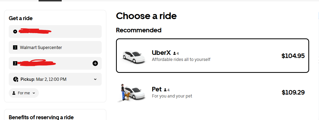Click the stop 1 number marker
Image resolution: width=319 pixels, height=120 pixels.
pyautogui.click(x=15, y=47)
